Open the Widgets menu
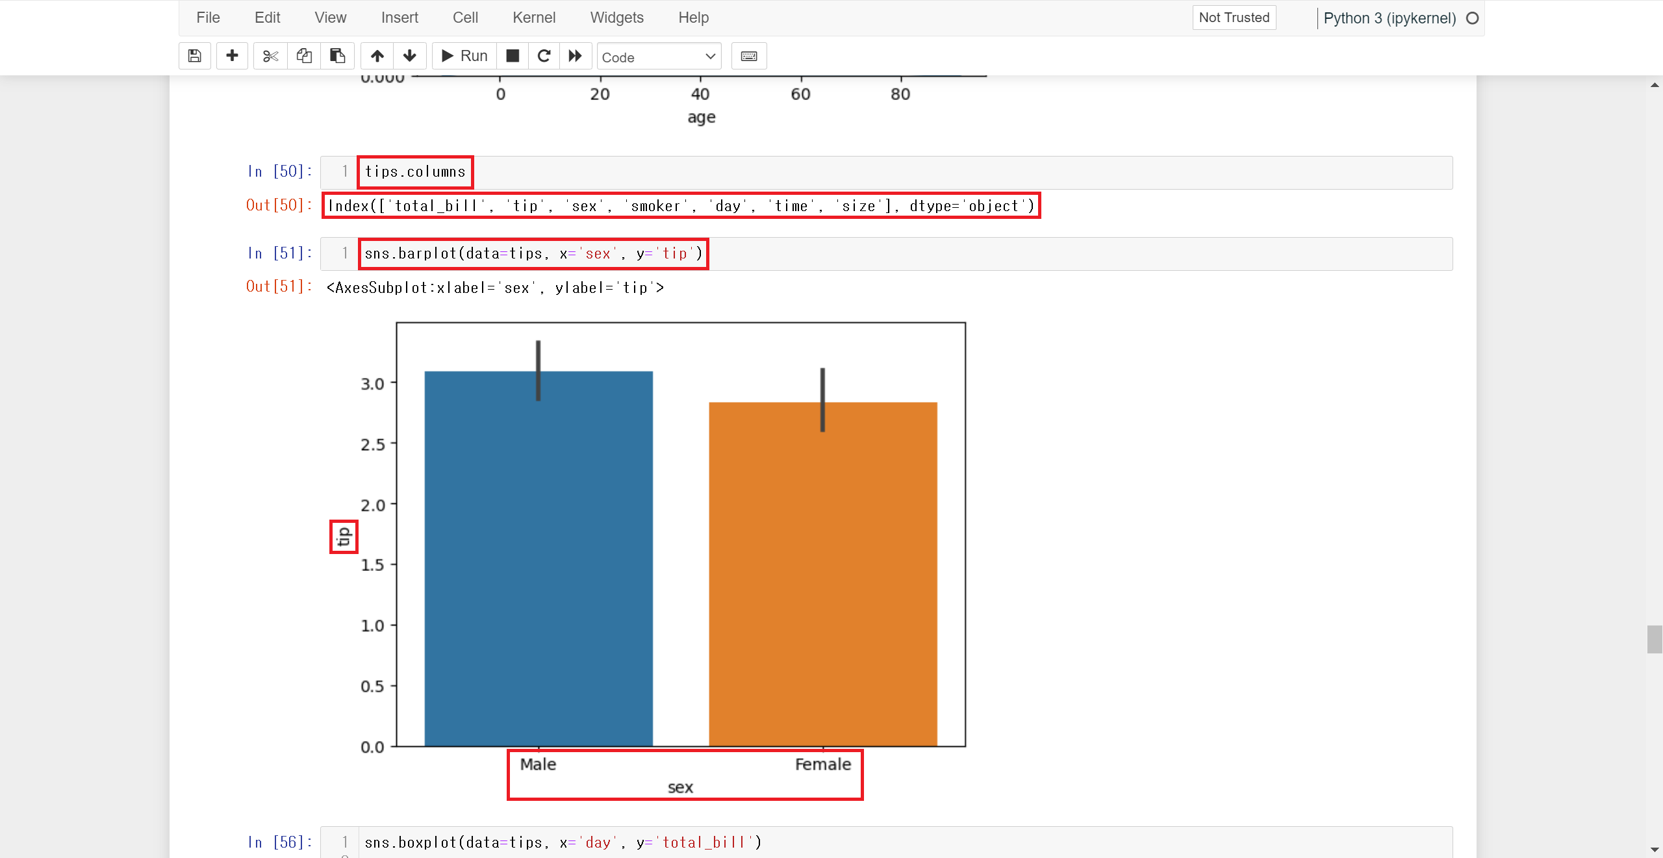Screen dimensions: 1663x858 coord(616,18)
